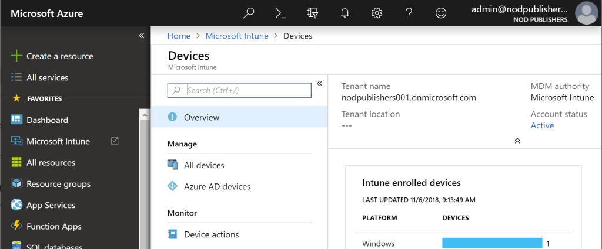Click the Active account status link
Viewport: 602px width, 249px height.
coord(542,125)
